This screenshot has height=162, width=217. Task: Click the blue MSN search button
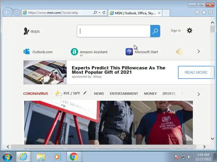click(x=155, y=31)
